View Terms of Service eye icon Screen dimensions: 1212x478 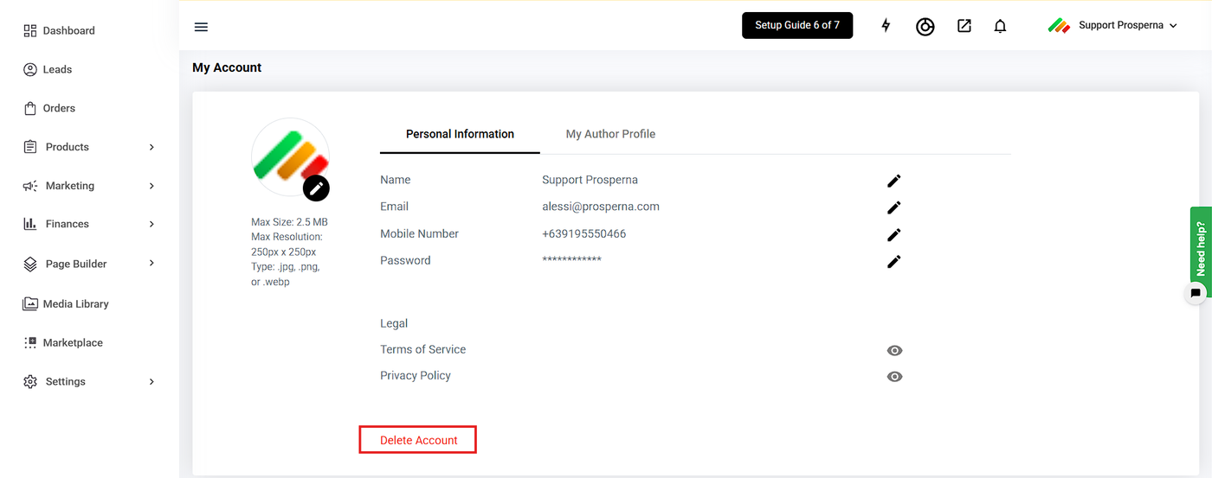[x=894, y=350]
